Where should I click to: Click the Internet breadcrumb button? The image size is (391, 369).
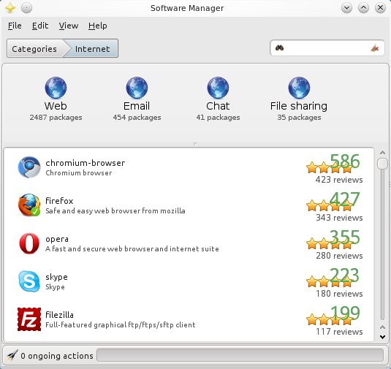pyautogui.click(x=92, y=49)
